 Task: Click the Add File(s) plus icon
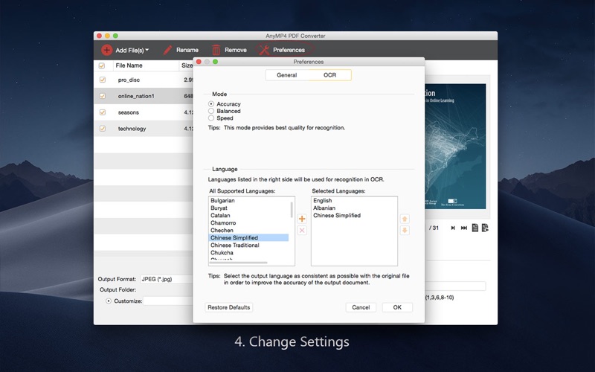pyautogui.click(x=106, y=50)
